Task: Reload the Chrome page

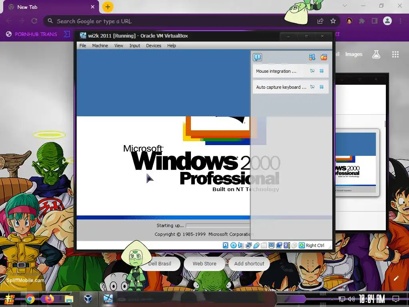Action: [34, 21]
